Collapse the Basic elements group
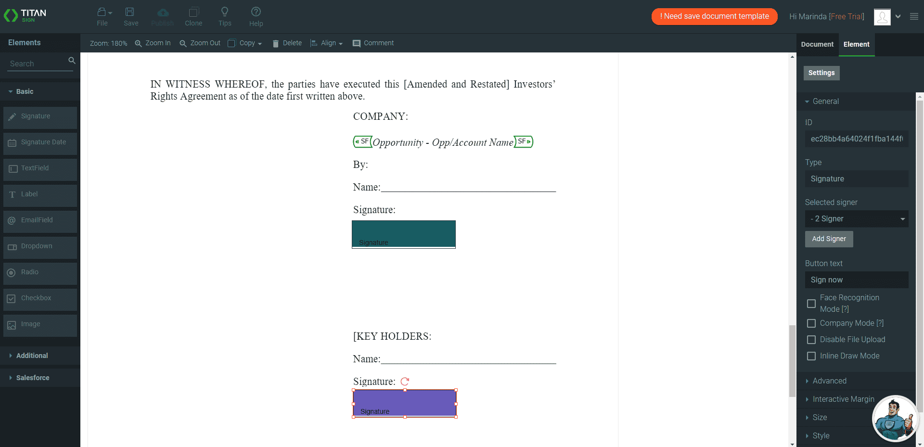This screenshot has height=447, width=924. [x=25, y=91]
